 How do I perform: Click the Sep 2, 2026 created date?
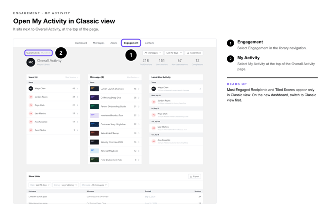[x=150, y=197]
